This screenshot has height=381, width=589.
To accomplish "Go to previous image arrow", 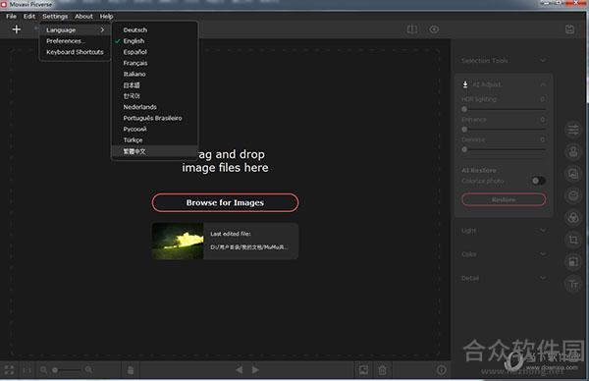I will pos(240,370).
